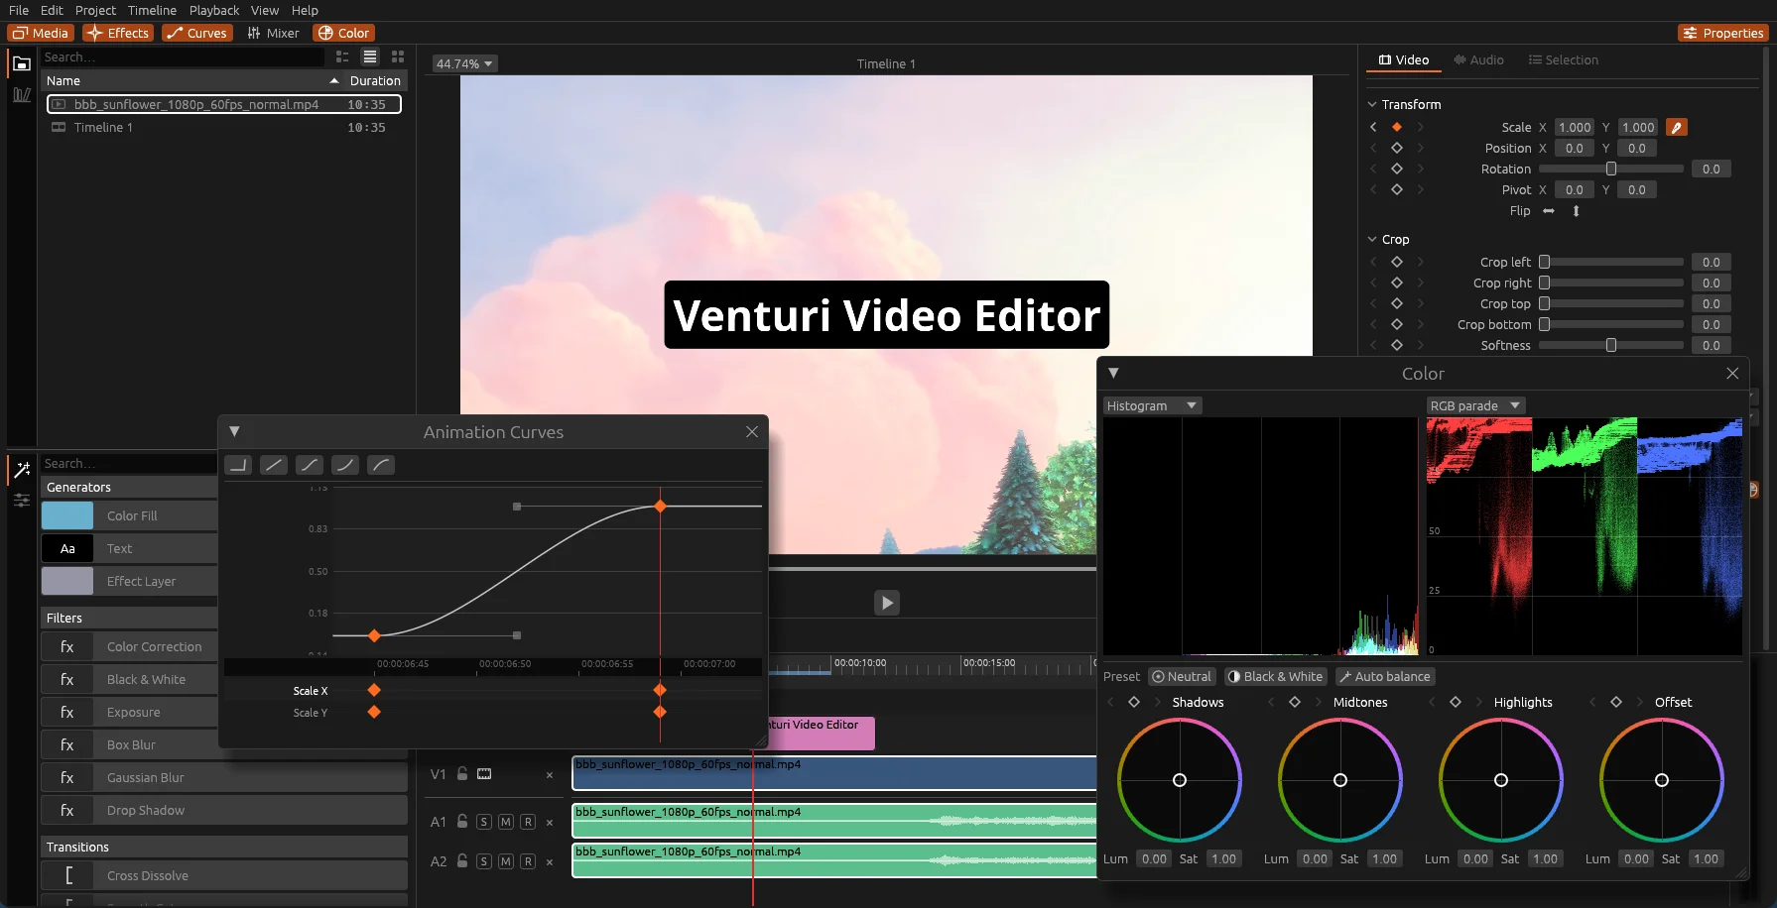This screenshot has width=1777, height=908.
Task: Mute the A1 audio track
Action: click(506, 822)
